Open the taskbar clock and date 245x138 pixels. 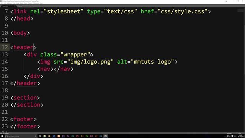pos(241,136)
